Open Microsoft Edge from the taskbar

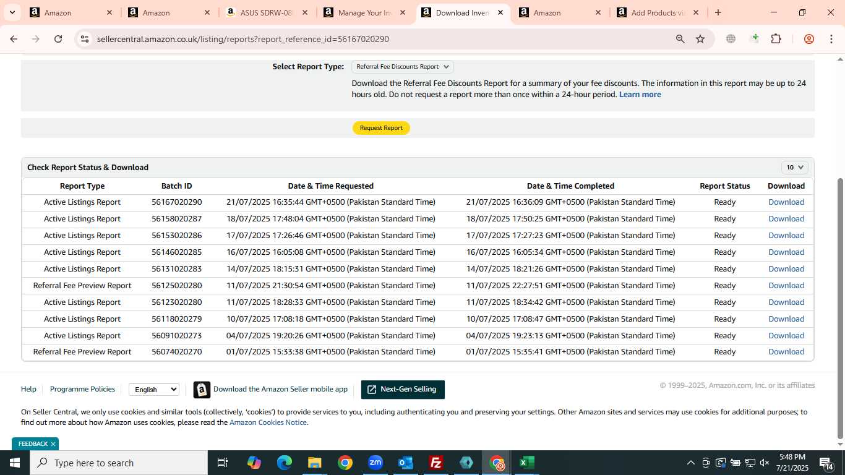pyautogui.click(x=285, y=463)
